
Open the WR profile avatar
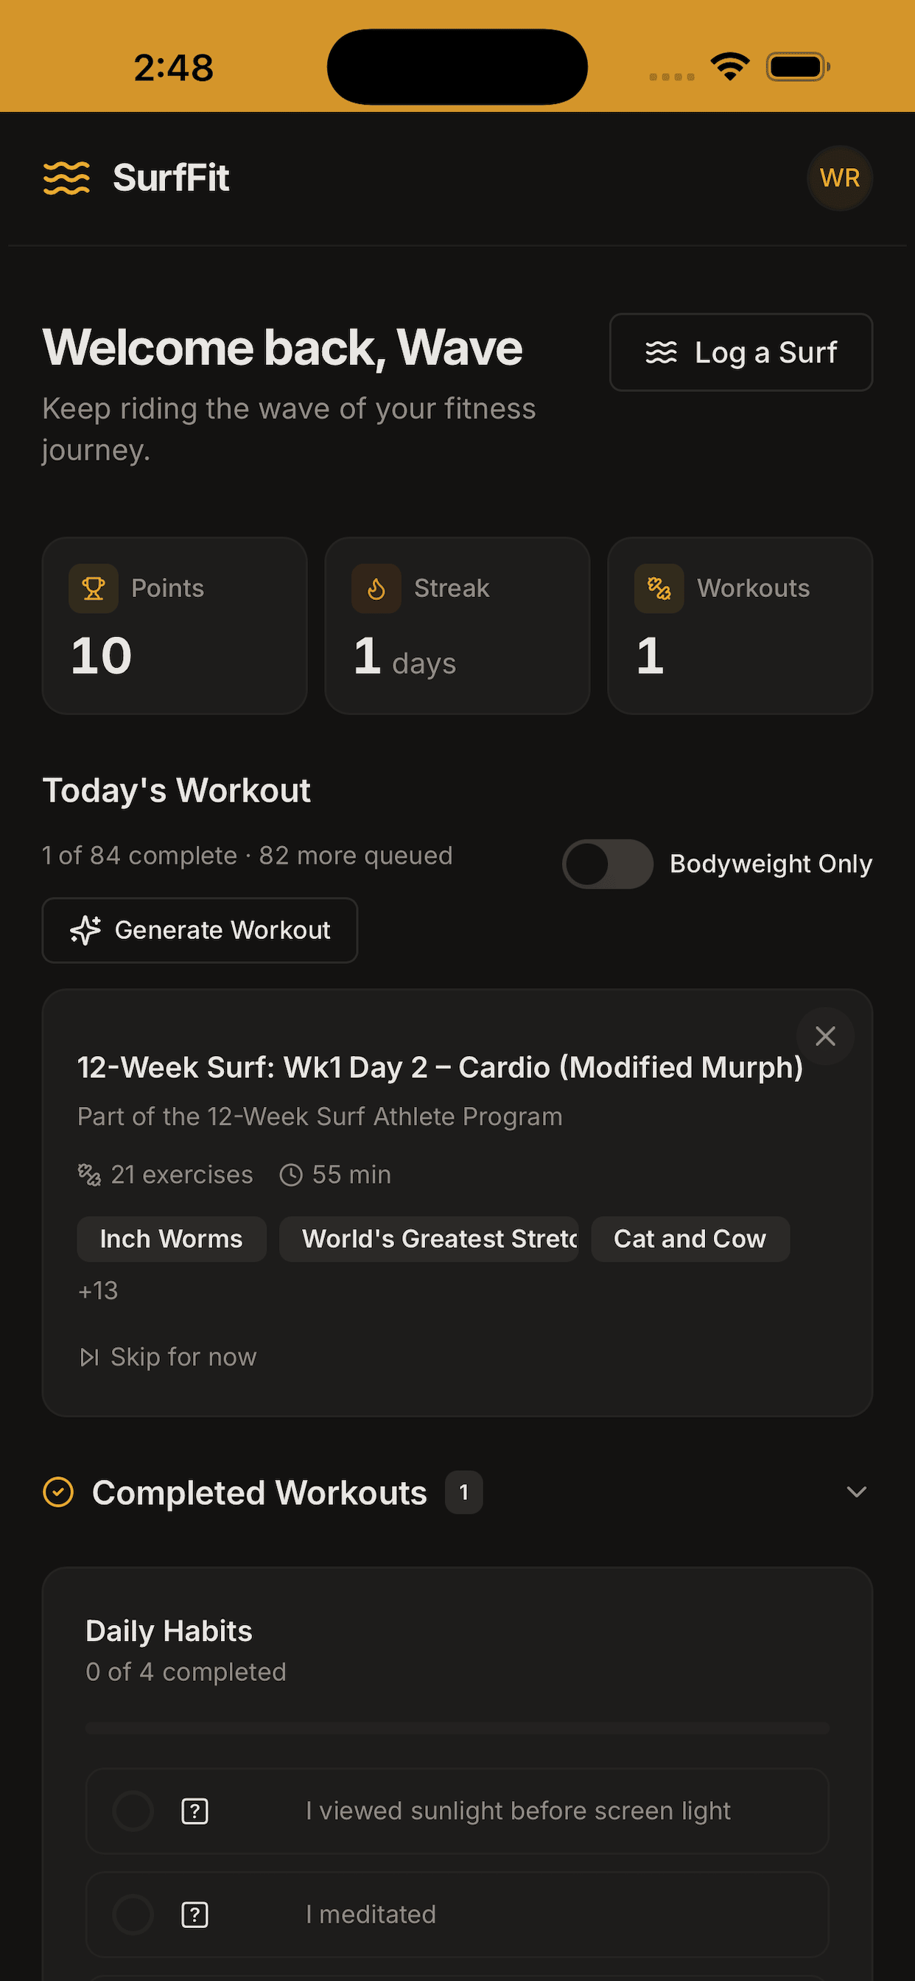(x=839, y=178)
